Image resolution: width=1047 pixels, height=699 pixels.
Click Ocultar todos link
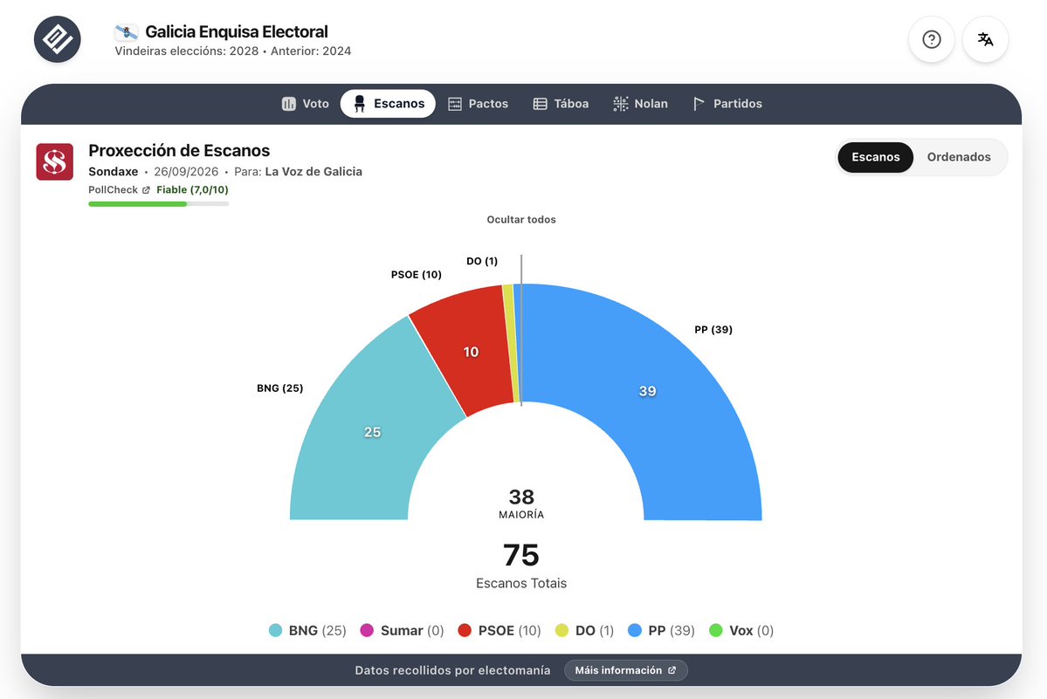(521, 219)
